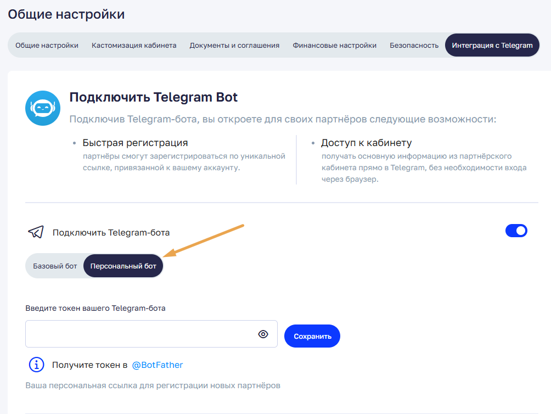
Task: Click the blue robot Telegram Bot icon
Action: pos(43,108)
